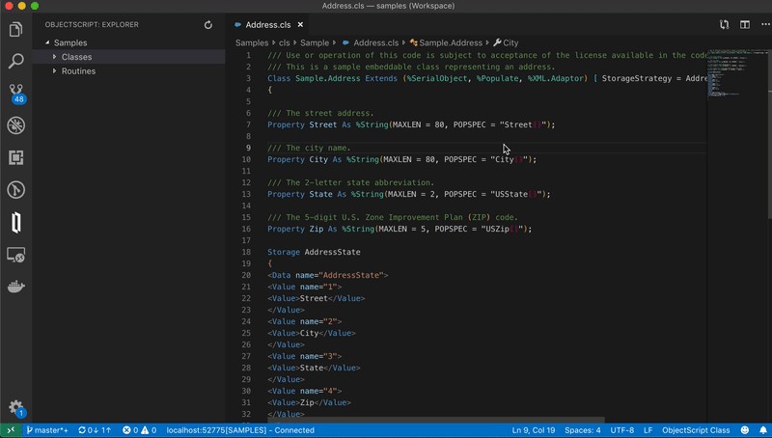This screenshot has width=772, height=438.
Task: Collapse the Samples tree node
Action: click(x=69, y=42)
